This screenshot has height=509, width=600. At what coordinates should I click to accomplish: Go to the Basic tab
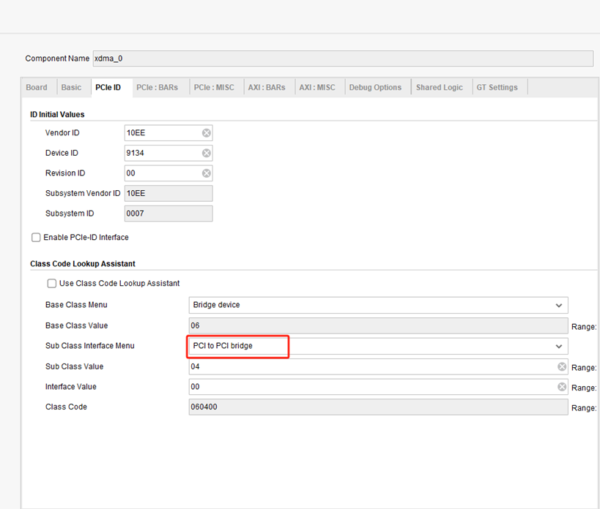tap(71, 88)
